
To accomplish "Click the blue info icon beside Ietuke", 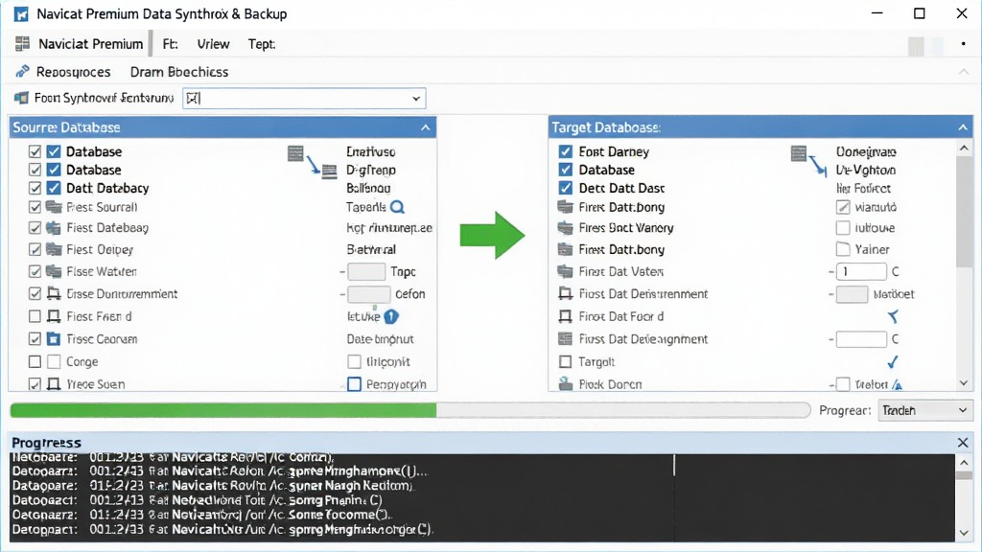I will click(x=391, y=316).
